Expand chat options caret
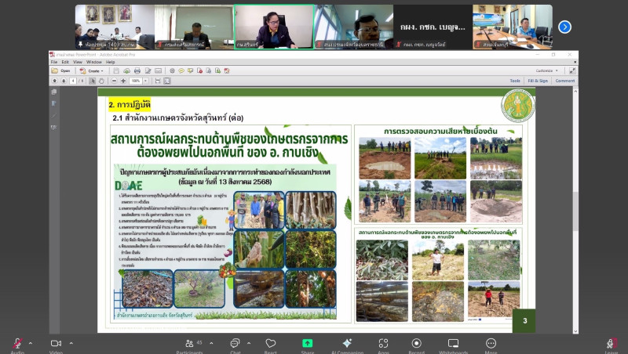 [249, 343]
